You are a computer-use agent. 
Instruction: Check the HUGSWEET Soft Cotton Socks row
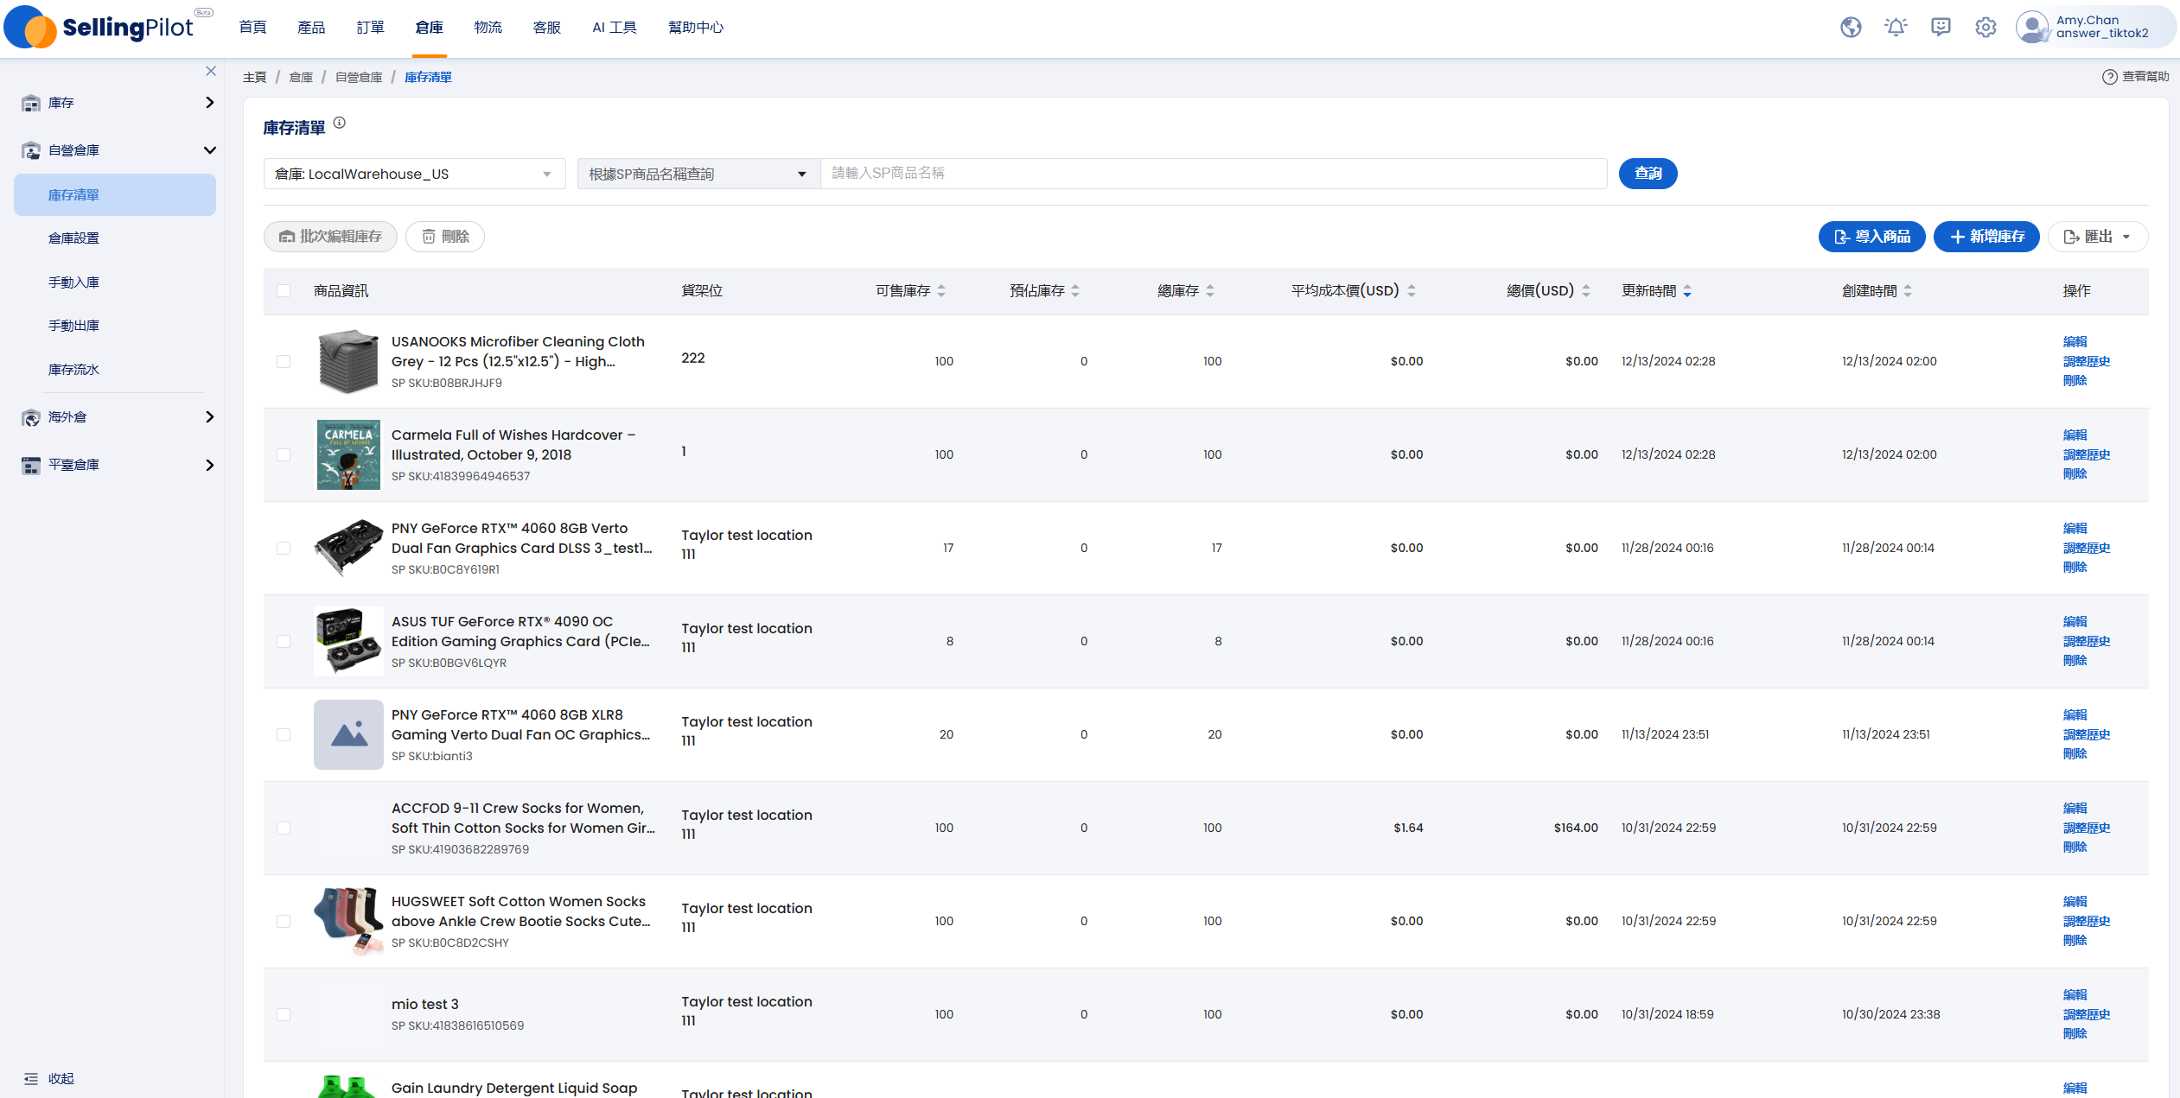(x=284, y=921)
